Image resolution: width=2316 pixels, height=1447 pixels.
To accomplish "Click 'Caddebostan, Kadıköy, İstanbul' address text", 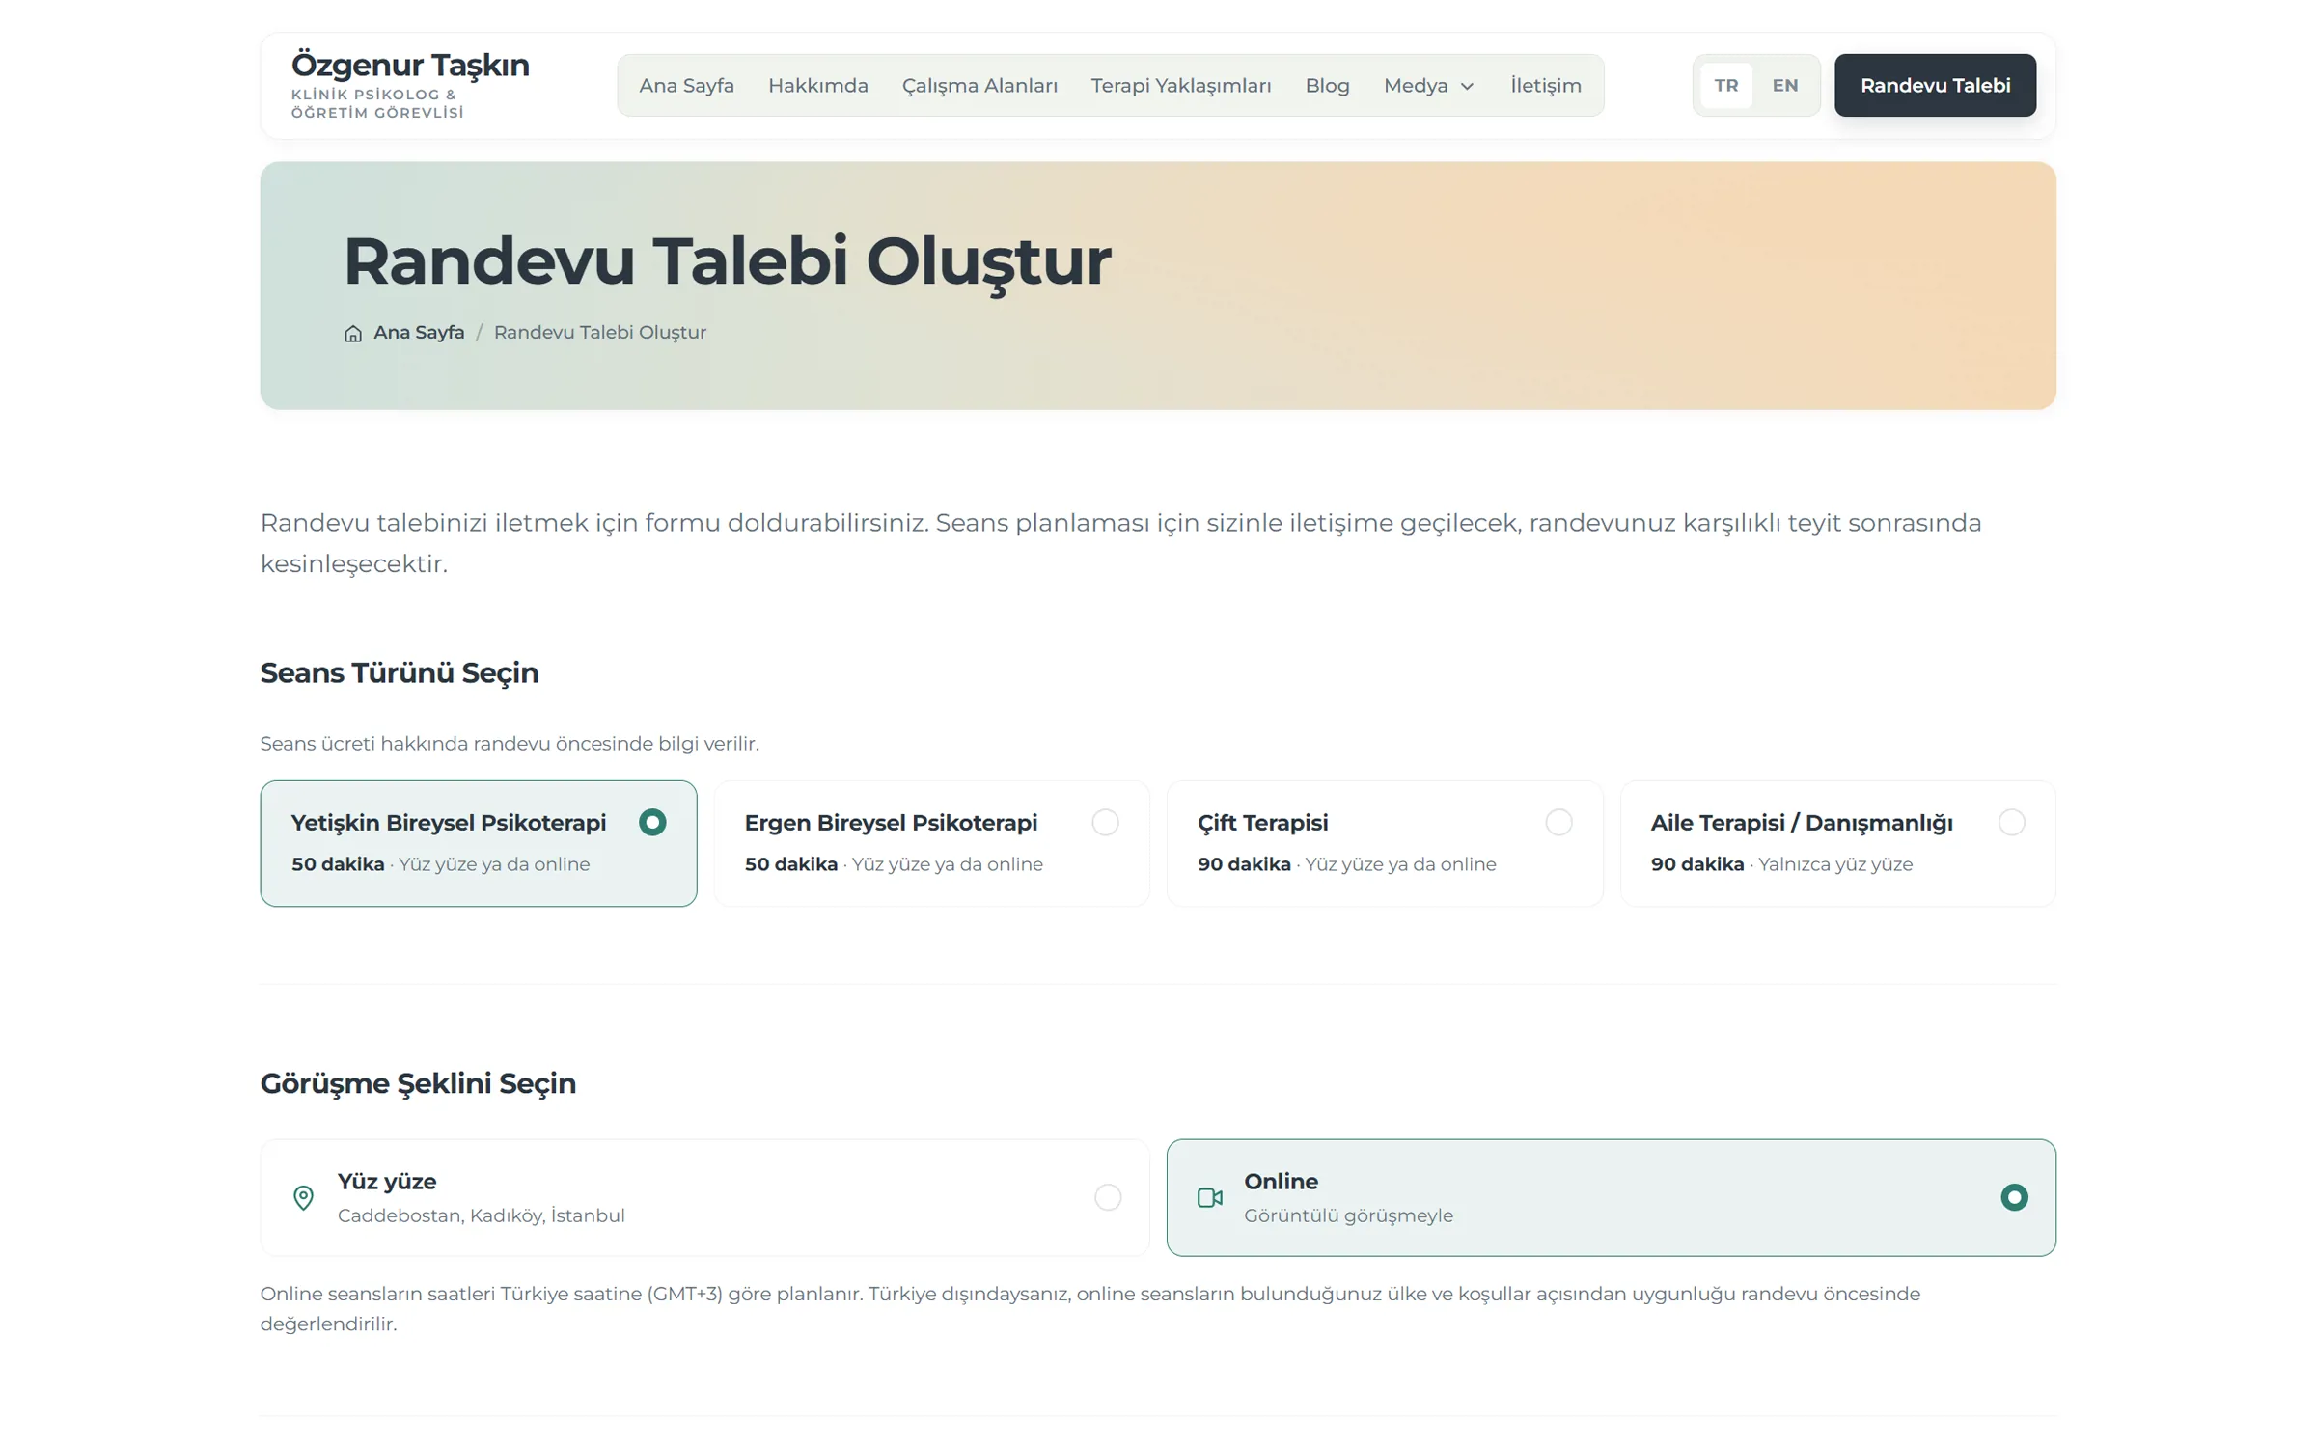I will [x=482, y=1215].
